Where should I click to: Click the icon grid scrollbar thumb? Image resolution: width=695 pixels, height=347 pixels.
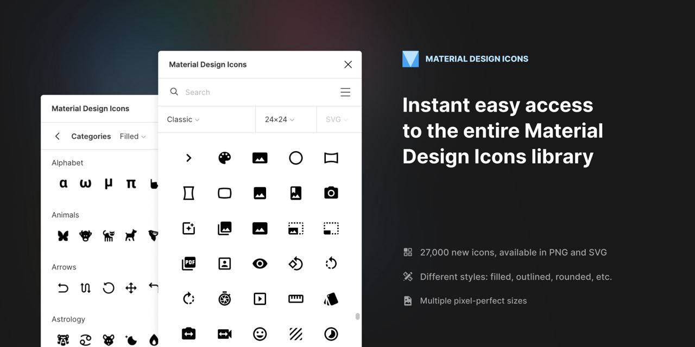tap(357, 316)
